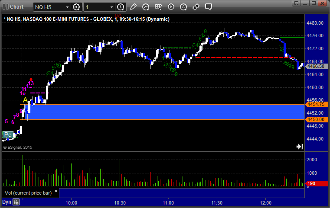Open the alerts A icon menu

tap(183, 7)
